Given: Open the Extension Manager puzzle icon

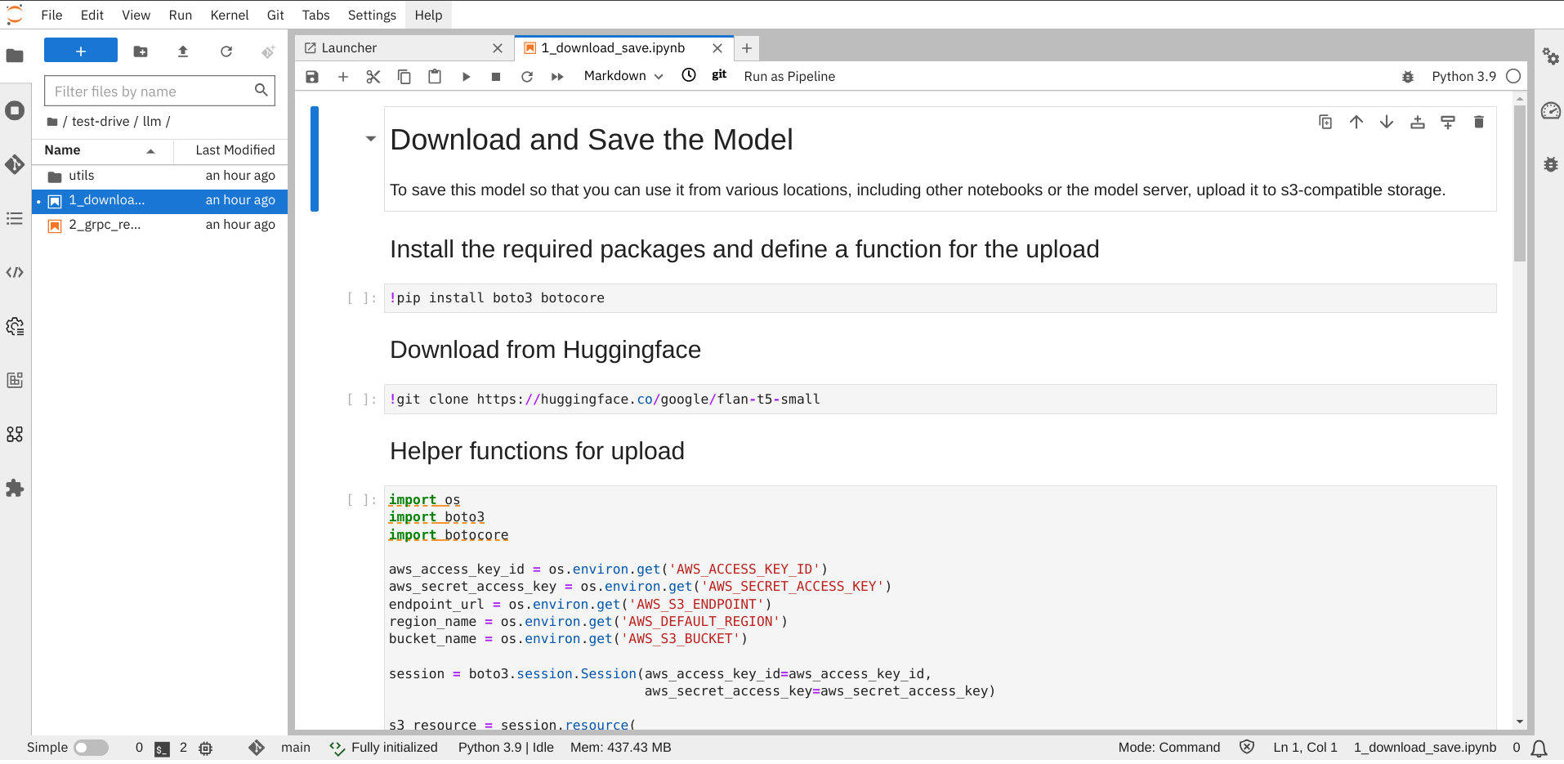Looking at the screenshot, I should pos(15,488).
